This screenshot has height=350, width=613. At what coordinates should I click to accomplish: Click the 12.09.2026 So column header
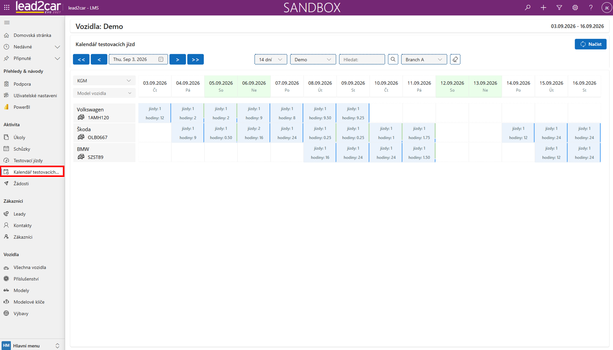(x=452, y=86)
